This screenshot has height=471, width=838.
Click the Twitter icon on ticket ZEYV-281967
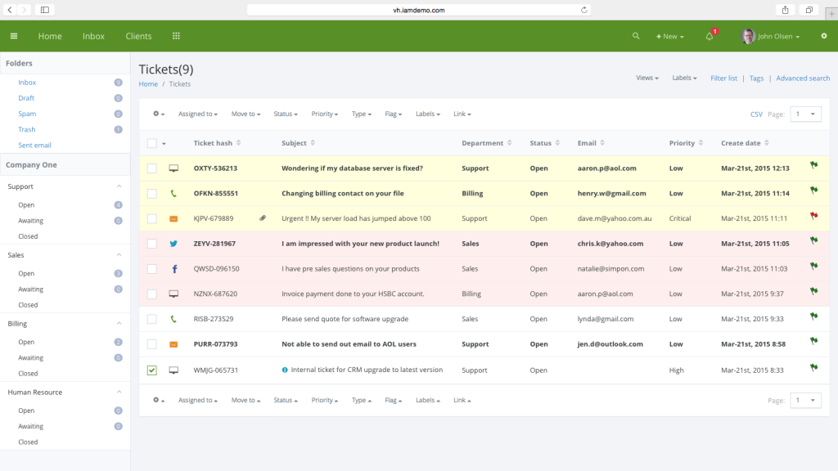point(172,244)
